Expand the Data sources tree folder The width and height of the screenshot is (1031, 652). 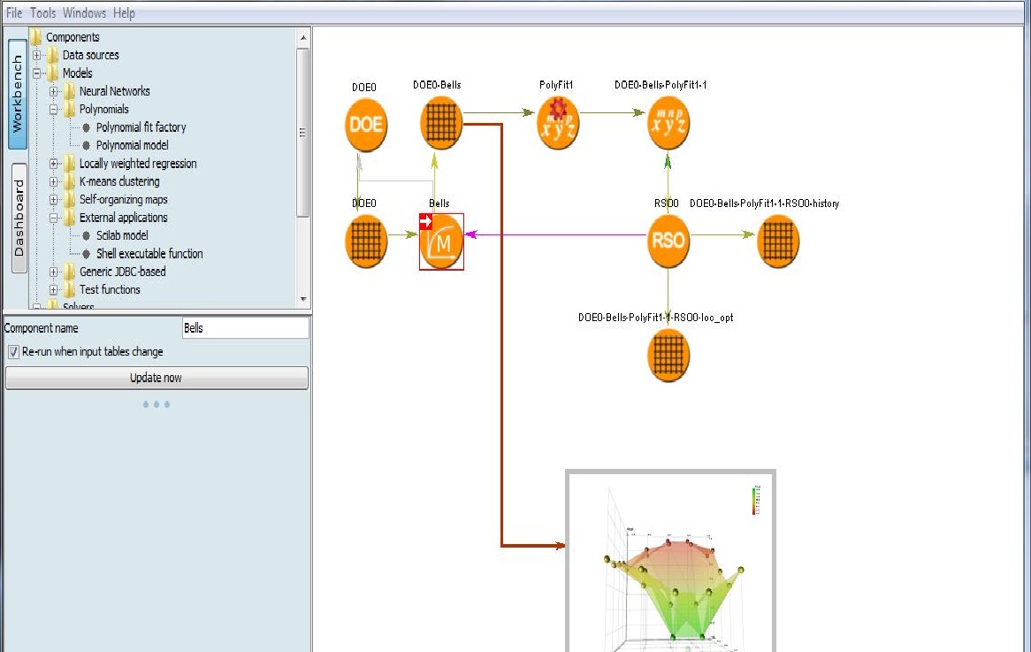37,55
